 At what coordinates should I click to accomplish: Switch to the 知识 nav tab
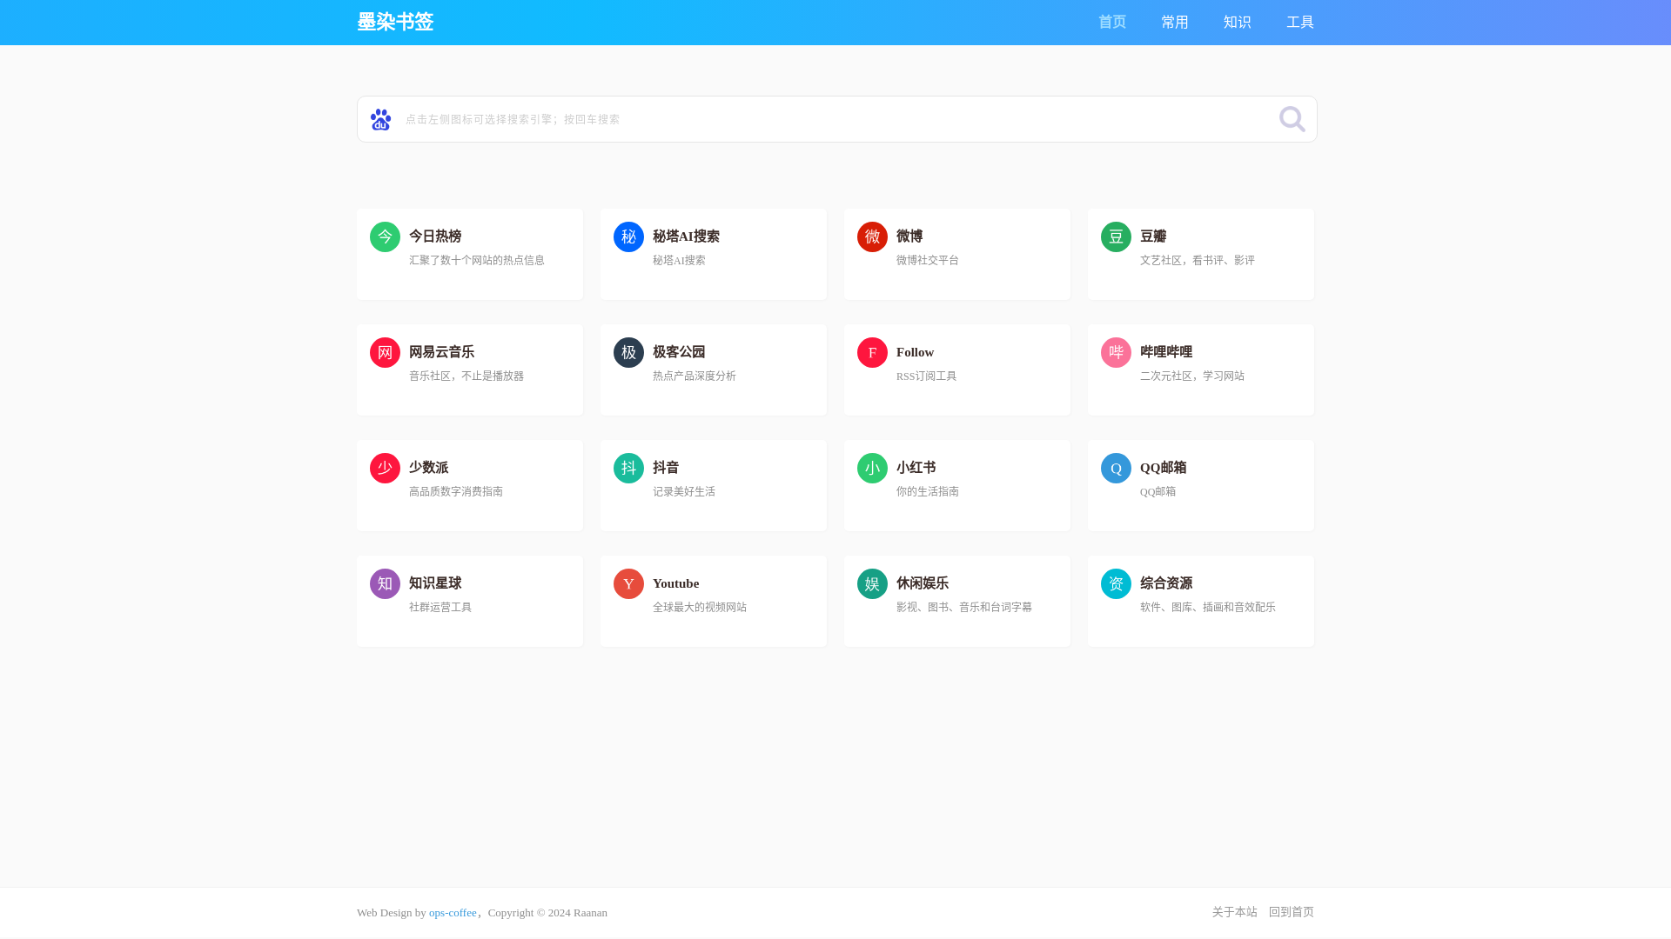[x=1238, y=22]
